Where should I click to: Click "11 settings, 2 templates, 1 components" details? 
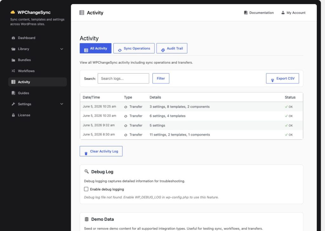pyautogui.click(x=180, y=135)
